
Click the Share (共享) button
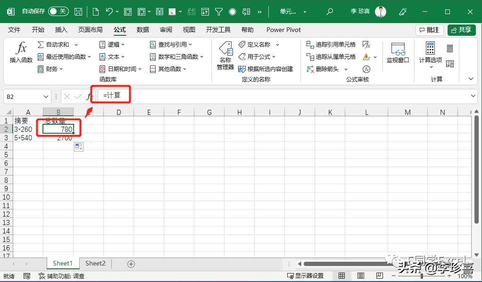(x=461, y=30)
